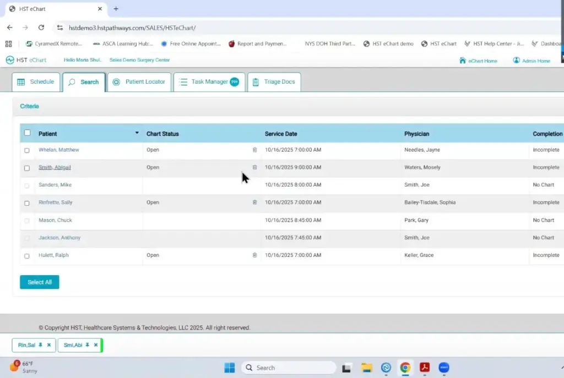
Task: Open ASCA Learning Hub bookmark
Action: (123, 44)
